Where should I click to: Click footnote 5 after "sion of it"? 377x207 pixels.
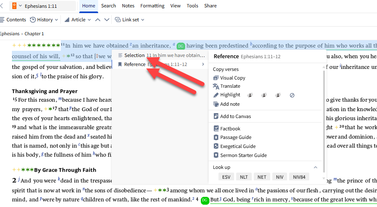click(x=37, y=76)
